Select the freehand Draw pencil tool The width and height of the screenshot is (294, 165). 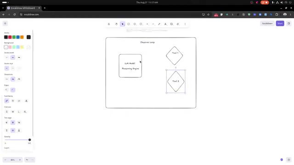click(x=159, y=24)
